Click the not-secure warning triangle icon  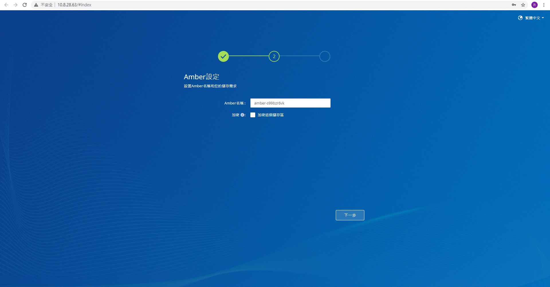36,5
